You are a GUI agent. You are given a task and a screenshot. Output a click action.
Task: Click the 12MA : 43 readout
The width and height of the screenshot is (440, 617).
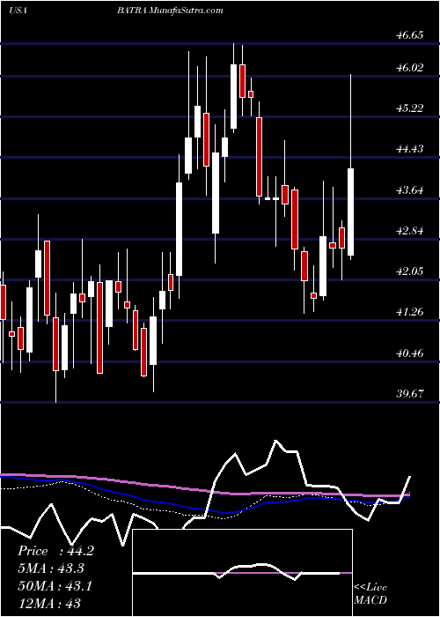[x=49, y=604]
